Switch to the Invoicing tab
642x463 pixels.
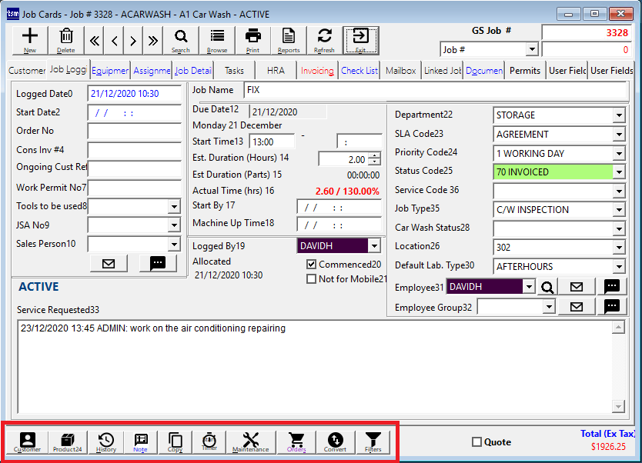pos(317,70)
